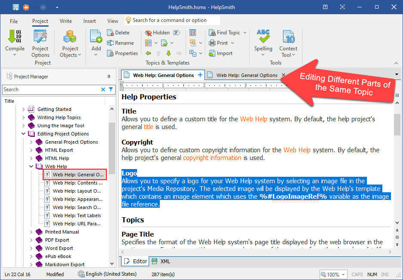The width and height of the screenshot is (403, 280).
Task: Switch to the Project ribbon tab
Action: pos(40,21)
